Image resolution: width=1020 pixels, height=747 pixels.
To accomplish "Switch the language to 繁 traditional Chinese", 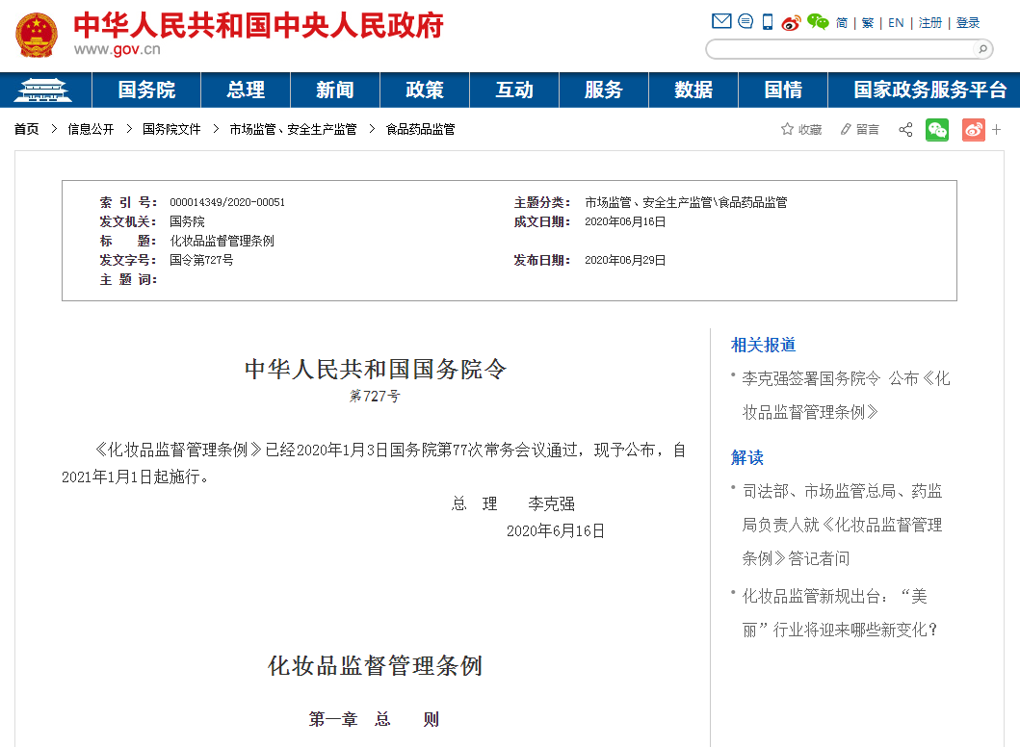I will [868, 22].
